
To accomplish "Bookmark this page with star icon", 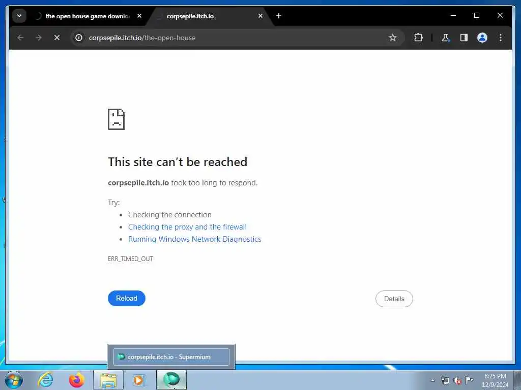I will (x=393, y=38).
